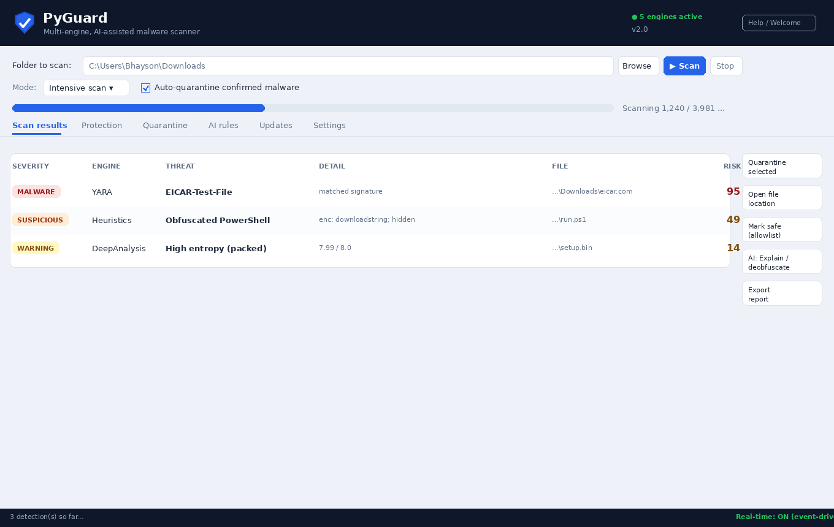Focus the Folder to scan path field
The height and width of the screenshot is (527, 834).
(x=348, y=66)
